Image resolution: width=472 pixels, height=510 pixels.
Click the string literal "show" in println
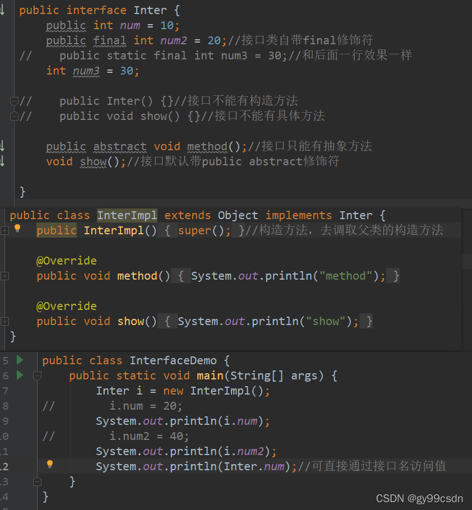click(x=326, y=321)
